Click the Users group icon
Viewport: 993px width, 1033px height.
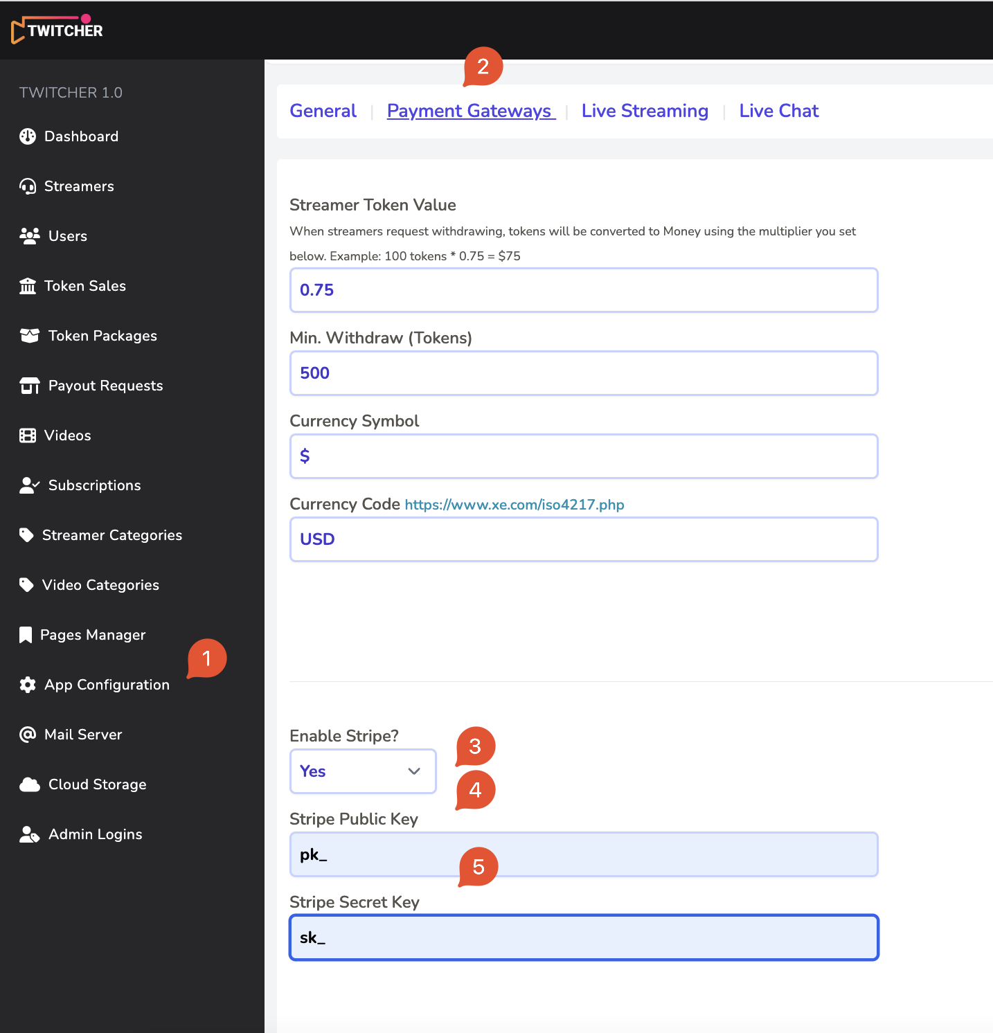[30, 236]
